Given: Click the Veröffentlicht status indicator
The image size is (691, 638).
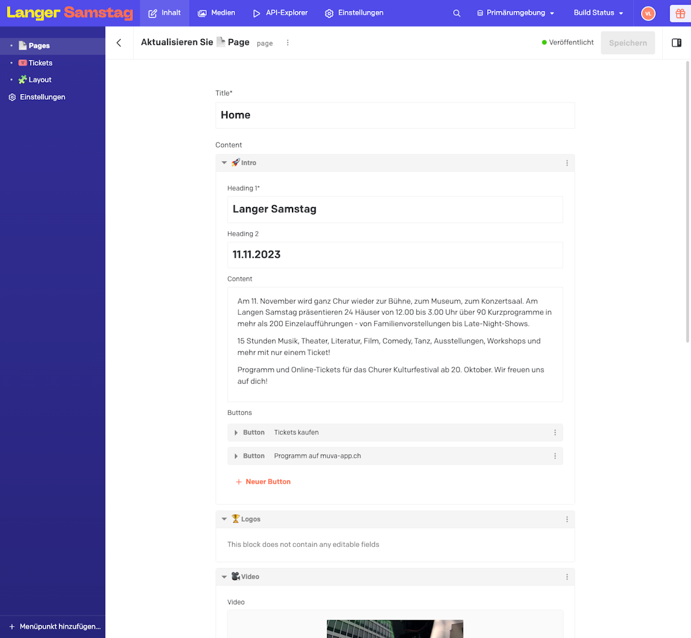Looking at the screenshot, I should [568, 43].
